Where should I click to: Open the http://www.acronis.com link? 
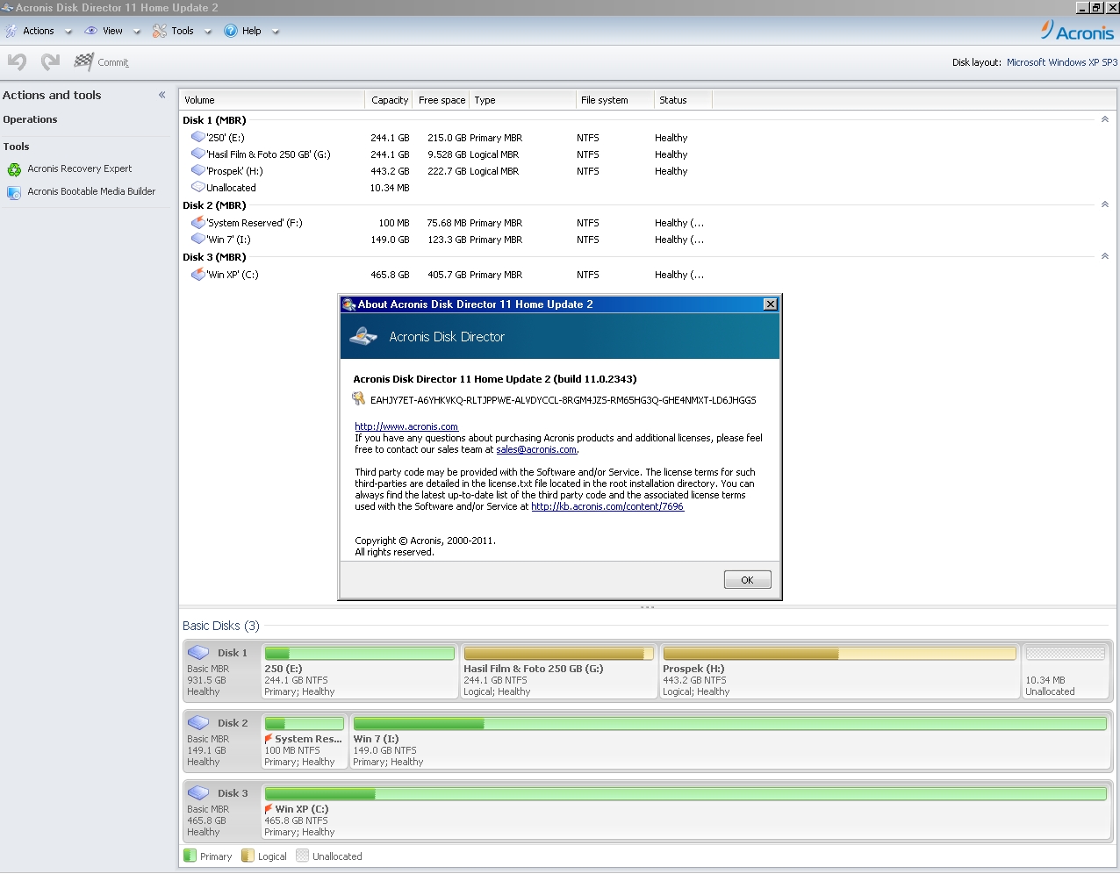(x=406, y=426)
